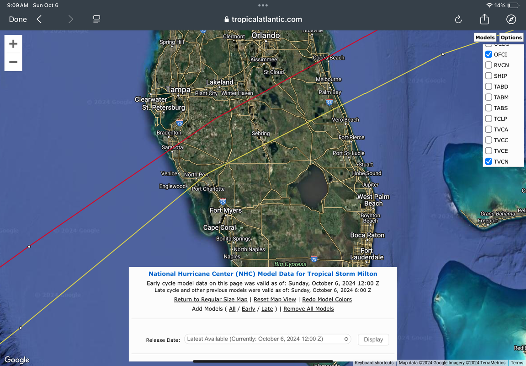The width and height of the screenshot is (526, 366).
Task: Open the reader view icon
Action: (x=96, y=20)
